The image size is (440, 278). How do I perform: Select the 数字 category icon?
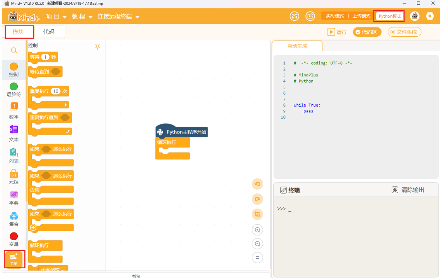point(14,107)
